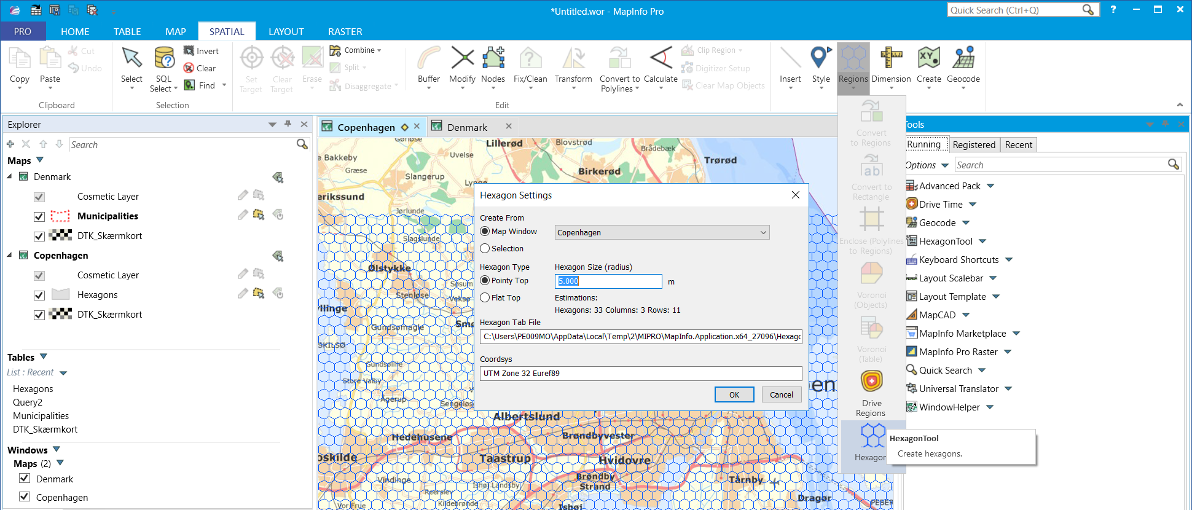Viewport: 1192px width, 510px height.
Task: Select Query2 in Tables list
Action: (x=28, y=402)
